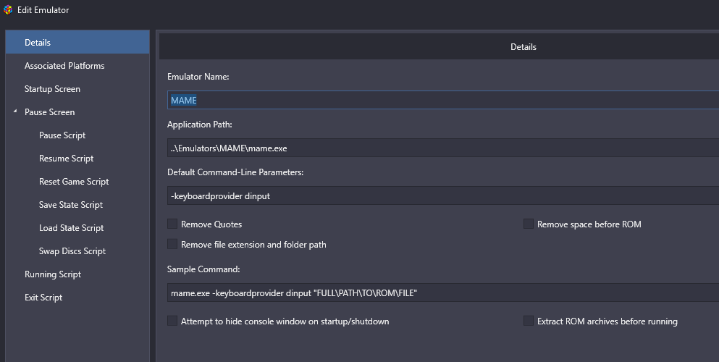This screenshot has height=362, width=719.
Task: Click the 'Sample Command:' label
Action: pyautogui.click(x=203, y=269)
